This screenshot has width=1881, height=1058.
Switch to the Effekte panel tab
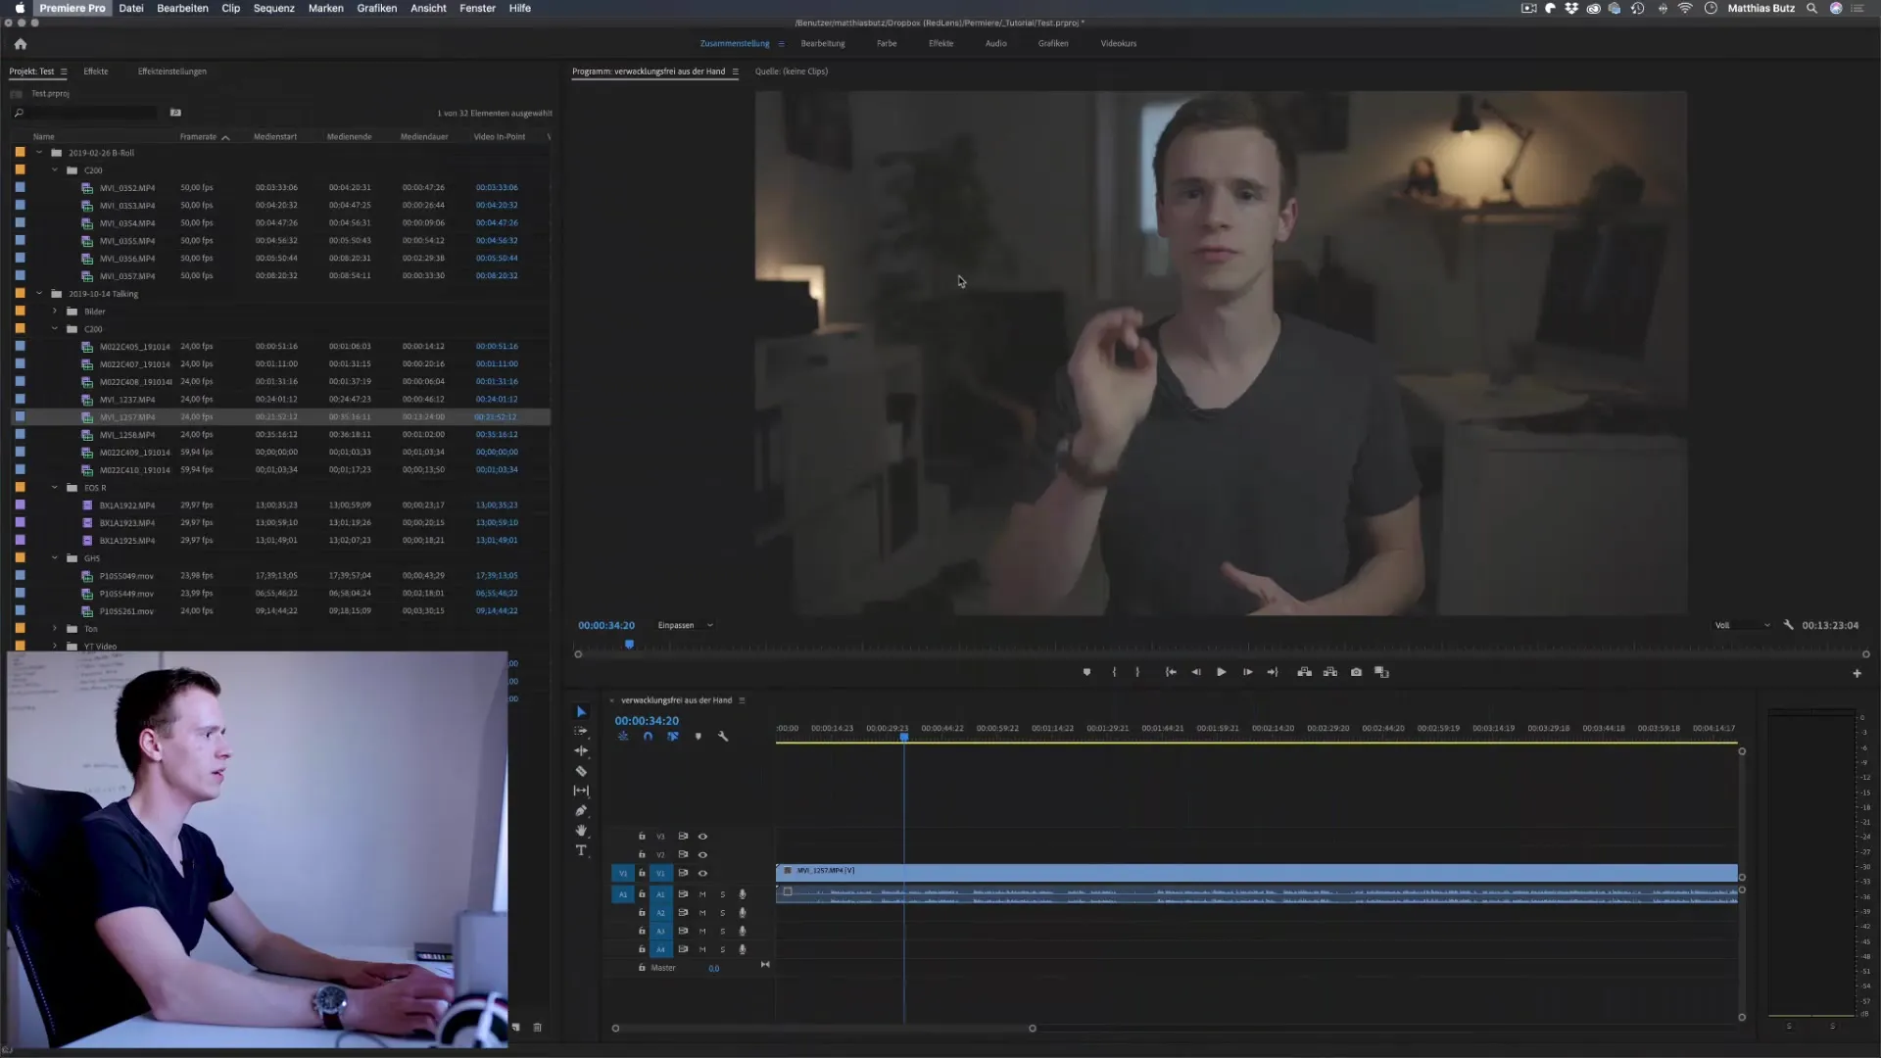[x=96, y=72]
